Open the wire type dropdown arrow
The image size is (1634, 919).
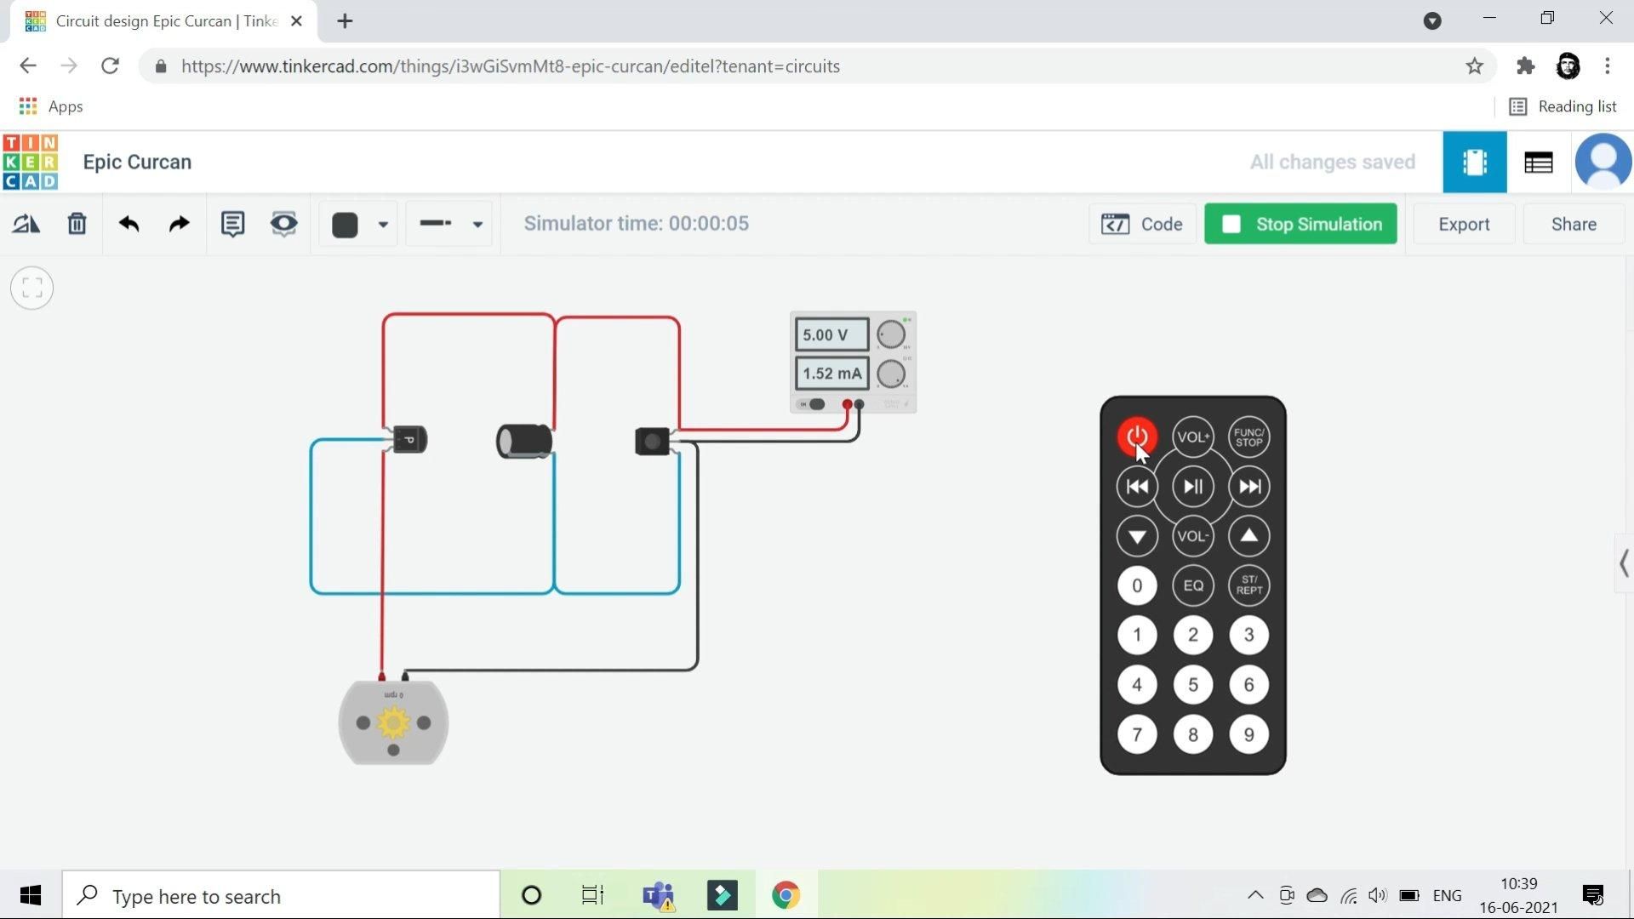click(x=477, y=225)
